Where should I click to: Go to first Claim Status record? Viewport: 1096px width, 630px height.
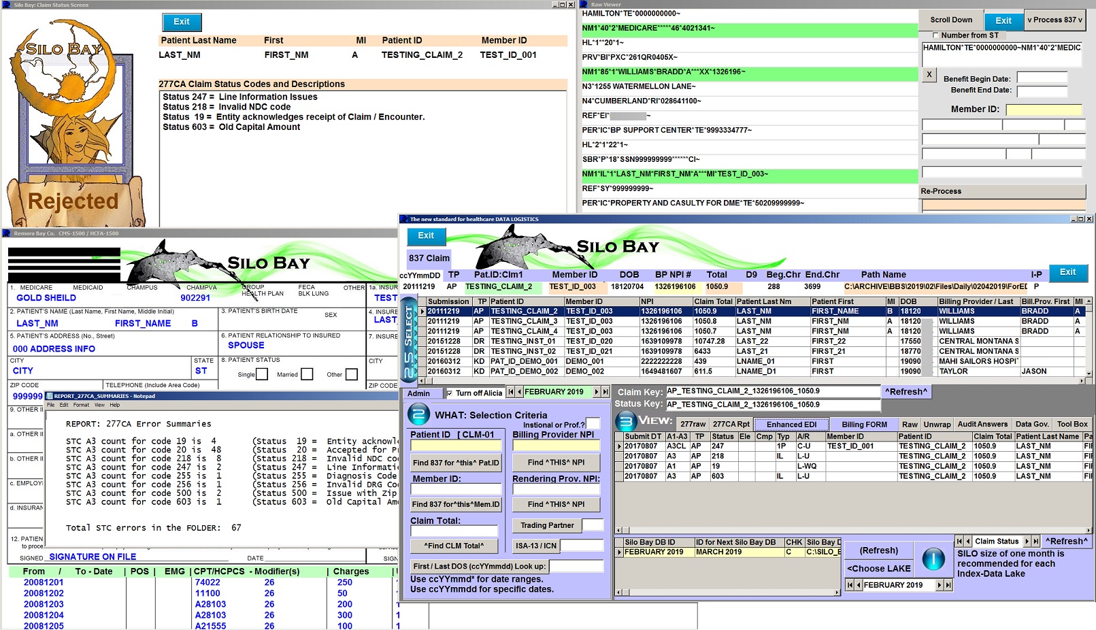point(959,542)
